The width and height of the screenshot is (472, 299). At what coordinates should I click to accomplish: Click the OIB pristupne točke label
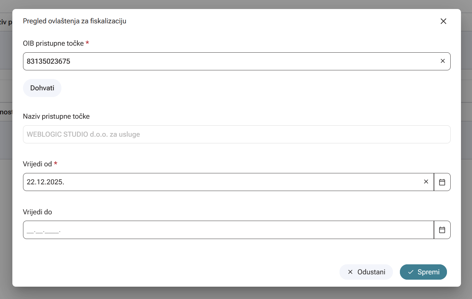[x=53, y=43]
